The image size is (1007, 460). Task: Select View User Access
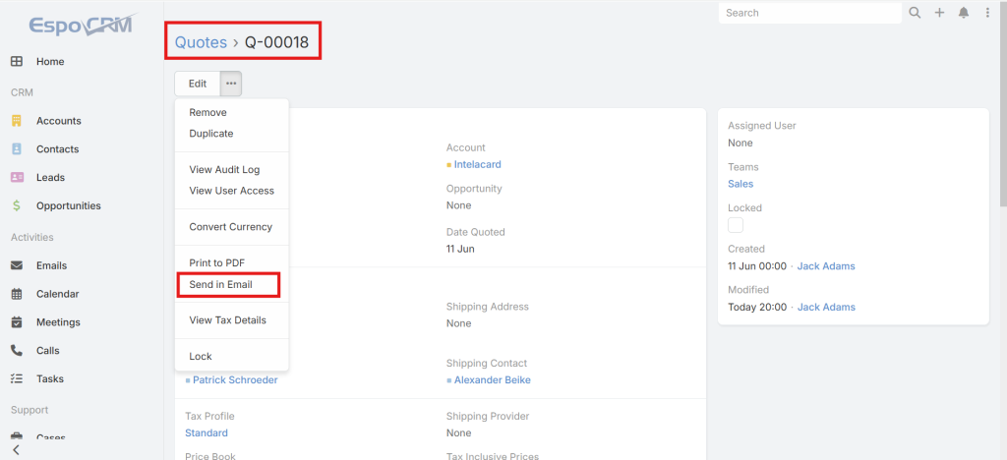[231, 191]
